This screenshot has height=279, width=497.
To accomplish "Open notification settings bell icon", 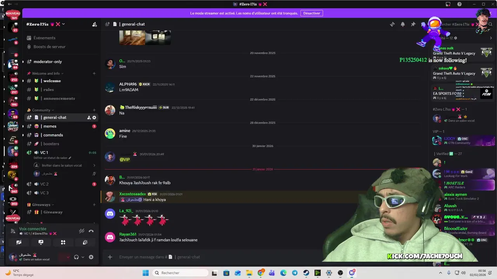I will 403,24.
